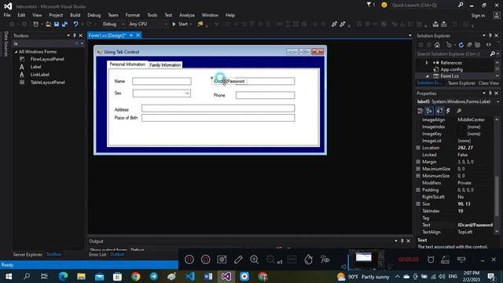This screenshot has width=503, height=283.
Task: Select FlowLayoutPanel in the Toolbox
Action: pyautogui.click(x=47, y=59)
